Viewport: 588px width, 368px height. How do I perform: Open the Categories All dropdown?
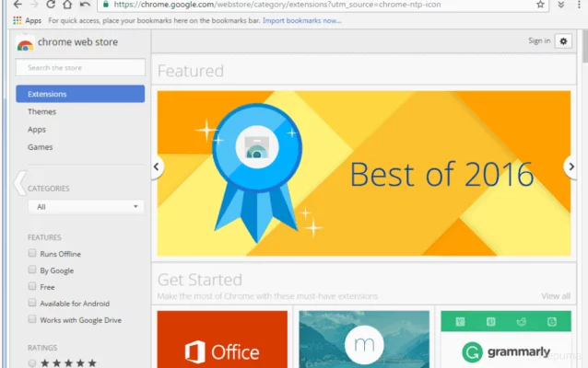coord(86,207)
